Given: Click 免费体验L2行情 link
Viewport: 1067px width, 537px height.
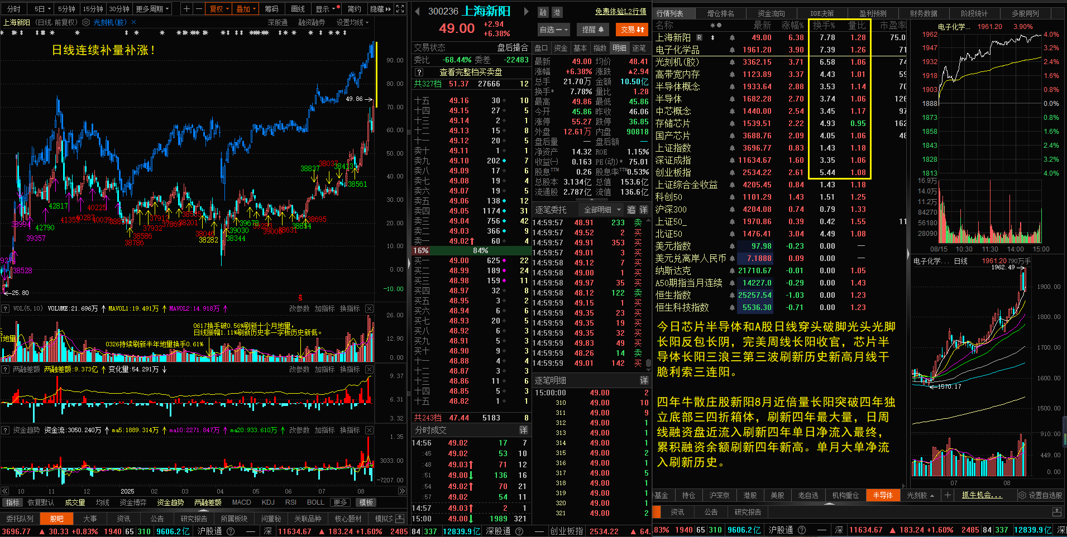Looking at the screenshot, I should (620, 11).
